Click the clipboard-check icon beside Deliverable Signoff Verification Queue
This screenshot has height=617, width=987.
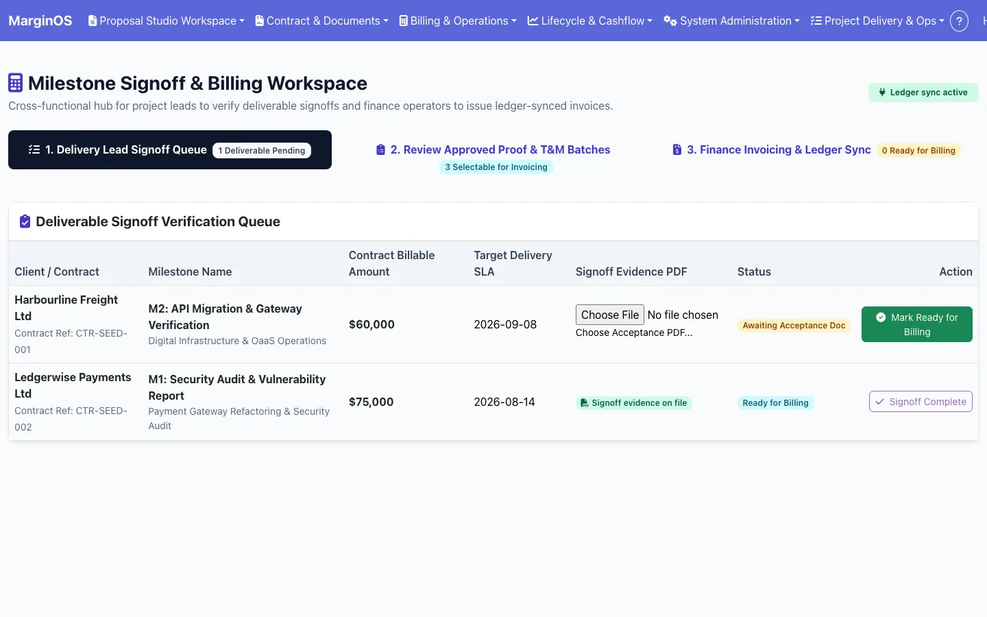[25, 221]
